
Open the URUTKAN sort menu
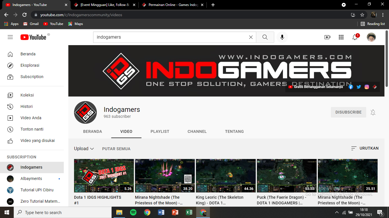365,148
